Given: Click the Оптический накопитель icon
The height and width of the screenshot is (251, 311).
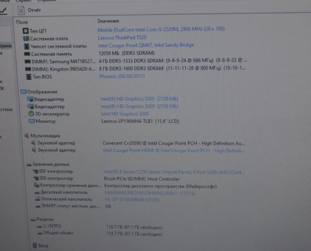Looking at the screenshot, I should pyautogui.click(x=37, y=199).
